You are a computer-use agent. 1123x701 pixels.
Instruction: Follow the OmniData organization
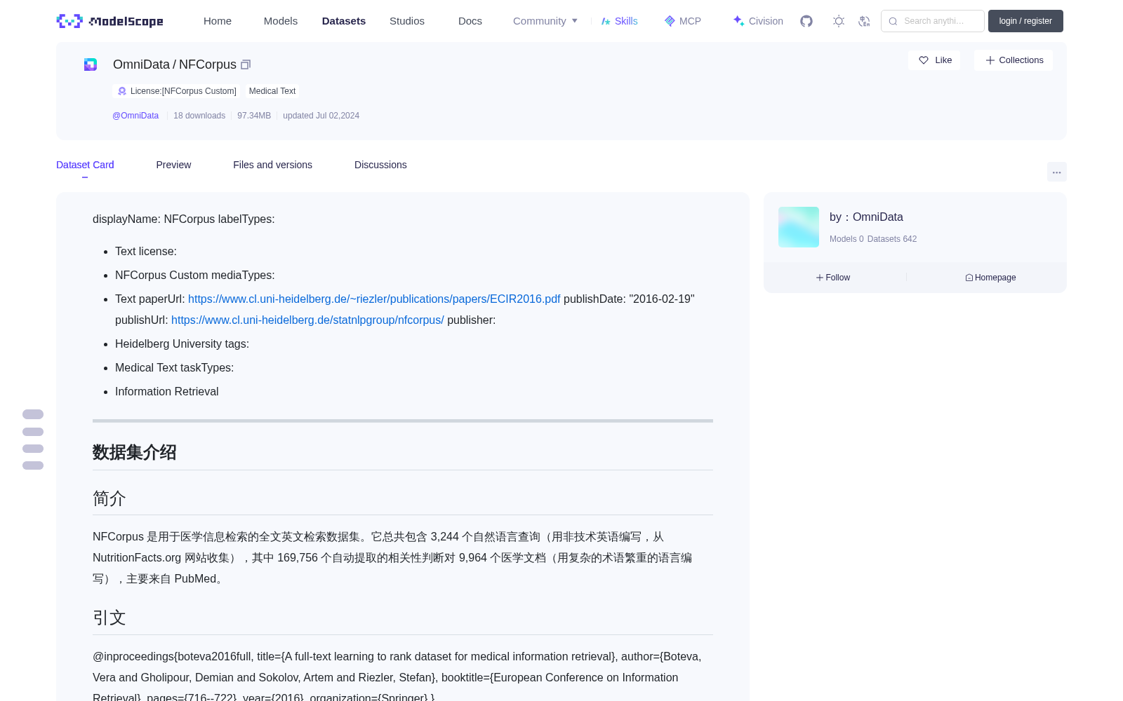[833, 278]
